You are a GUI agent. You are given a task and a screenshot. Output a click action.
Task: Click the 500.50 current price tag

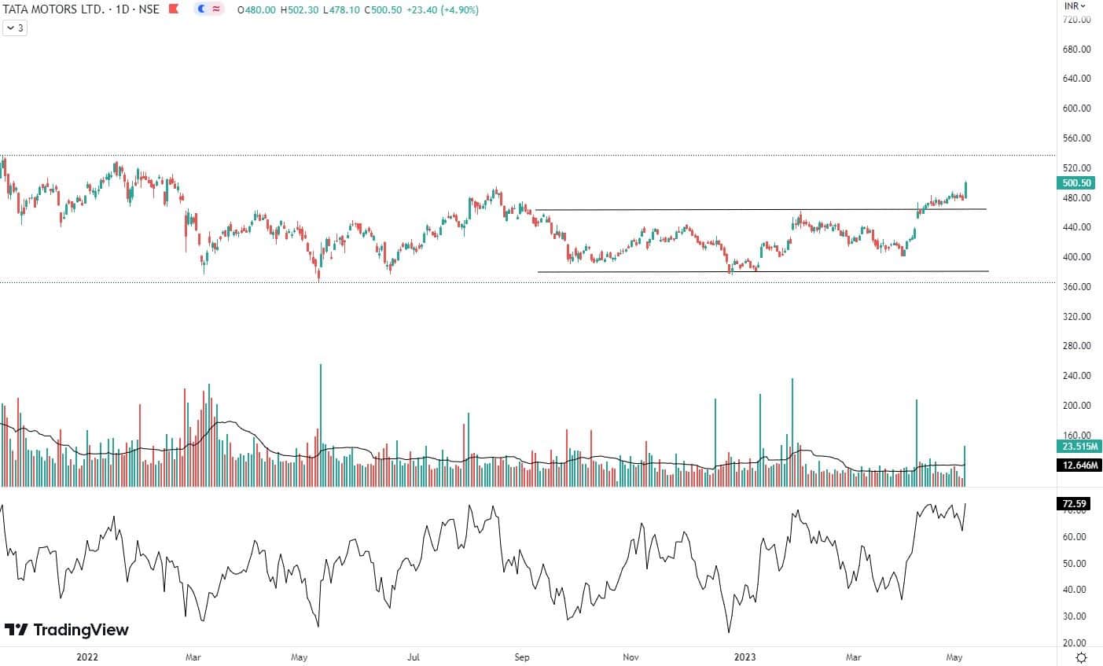coord(1075,183)
